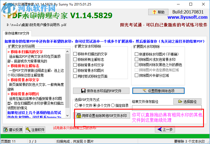Click 保存去水印后的PDF文件 save button
The height and width of the screenshot is (144, 210).
pyautogui.click(x=101, y=91)
